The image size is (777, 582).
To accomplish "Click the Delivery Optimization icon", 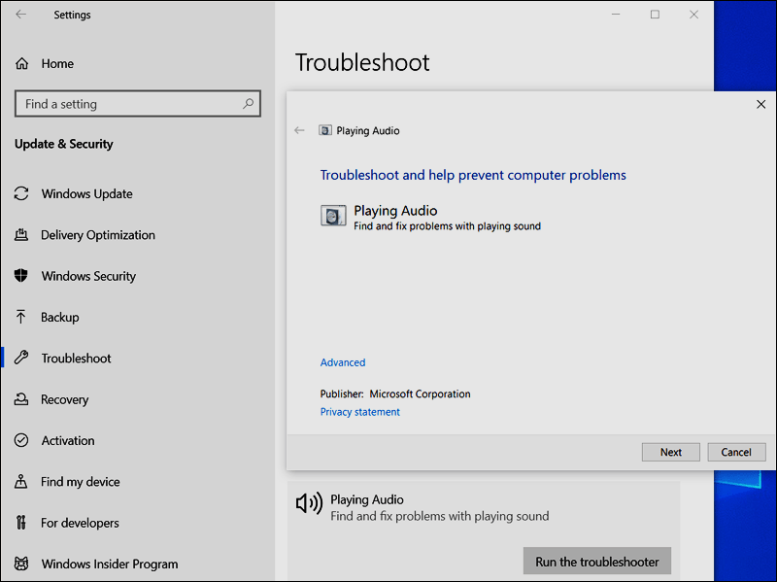I will (21, 235).
